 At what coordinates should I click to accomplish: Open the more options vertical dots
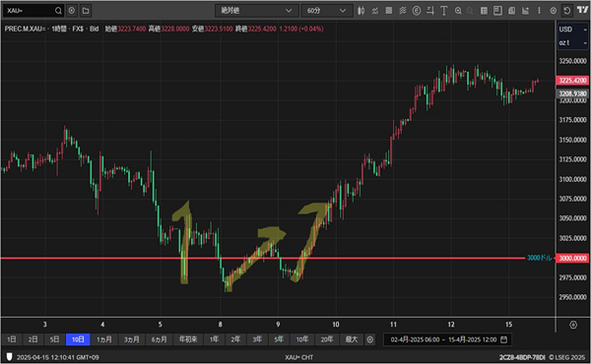(x=539, y=11)
